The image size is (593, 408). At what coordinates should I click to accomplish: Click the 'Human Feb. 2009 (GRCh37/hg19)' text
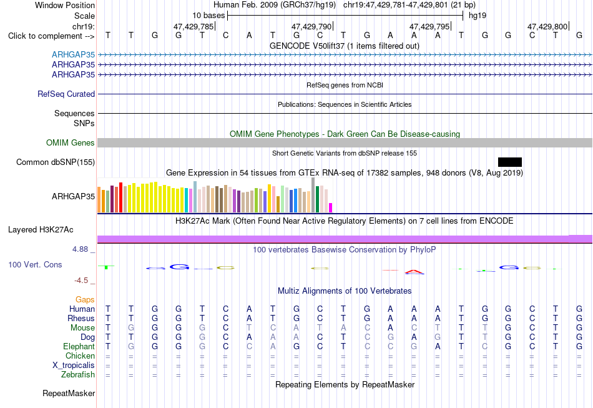click(x=275, y=5)
